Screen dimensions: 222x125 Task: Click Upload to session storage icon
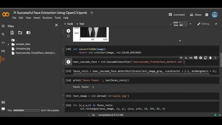click(12, 33)
